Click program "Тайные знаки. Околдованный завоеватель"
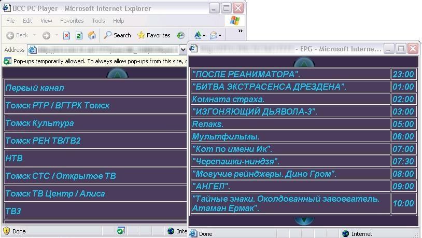 (290, 203)
